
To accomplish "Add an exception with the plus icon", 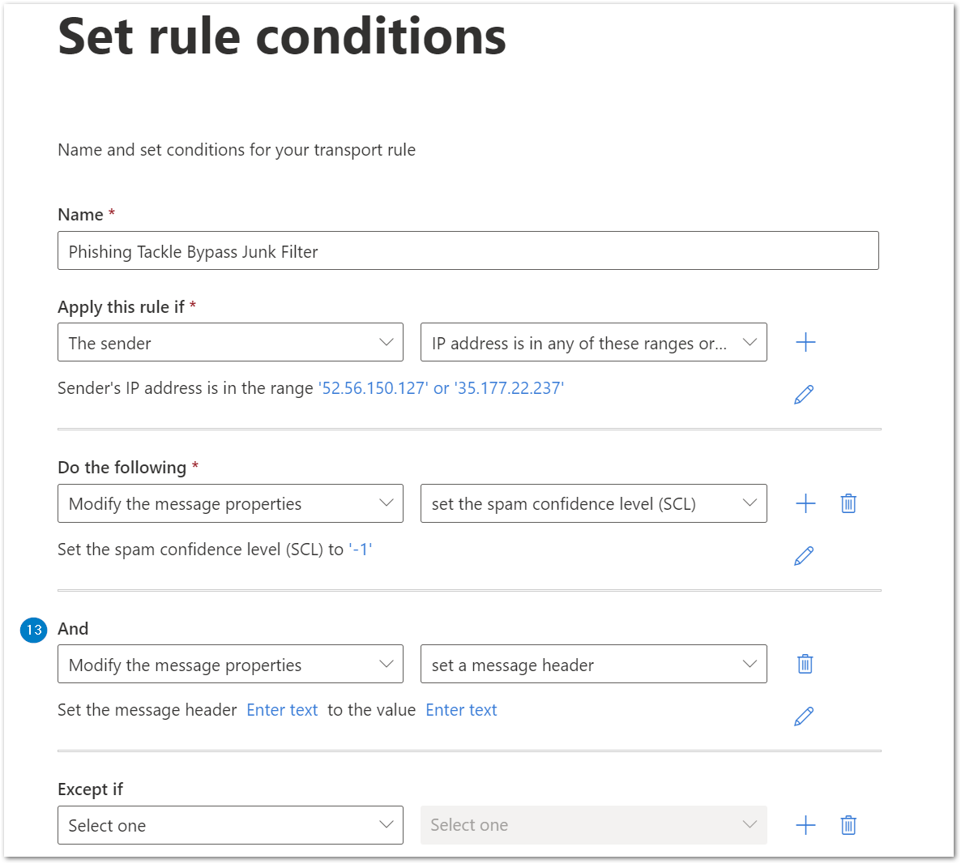I will tap(805, 825).
